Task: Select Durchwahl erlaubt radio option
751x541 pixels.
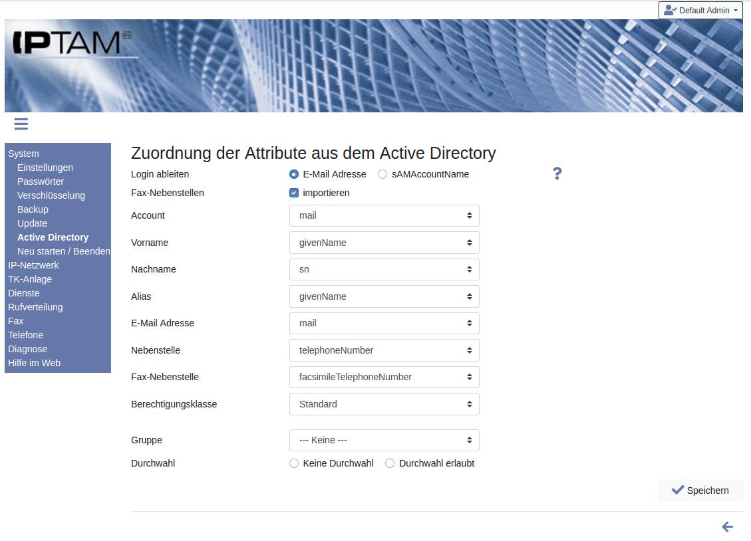Action: click(x=390, y=463)
